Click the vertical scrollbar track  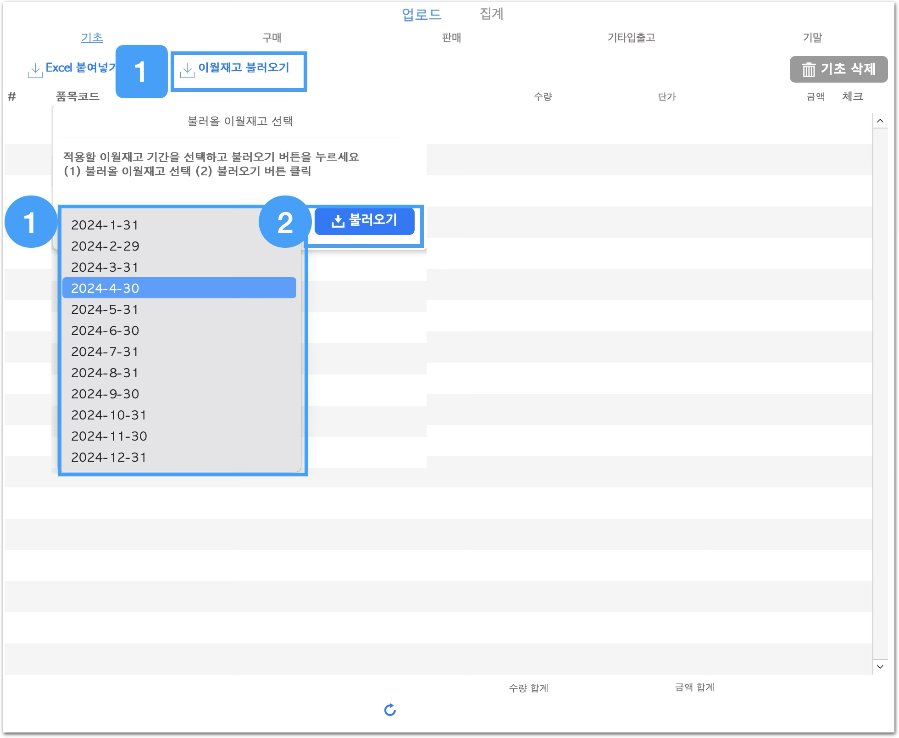(880, 395)
